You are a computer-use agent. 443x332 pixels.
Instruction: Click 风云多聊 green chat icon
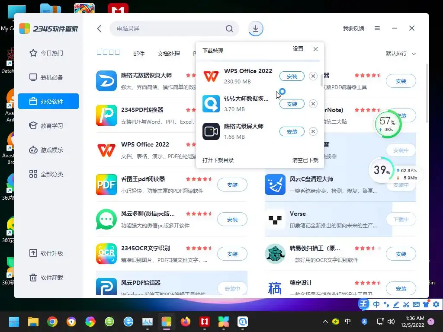106,219
